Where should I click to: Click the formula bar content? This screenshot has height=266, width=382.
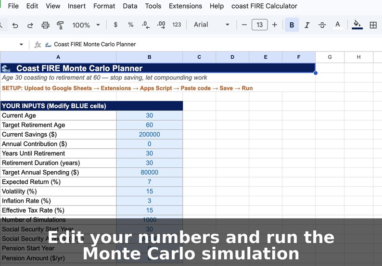coord(95,44)
